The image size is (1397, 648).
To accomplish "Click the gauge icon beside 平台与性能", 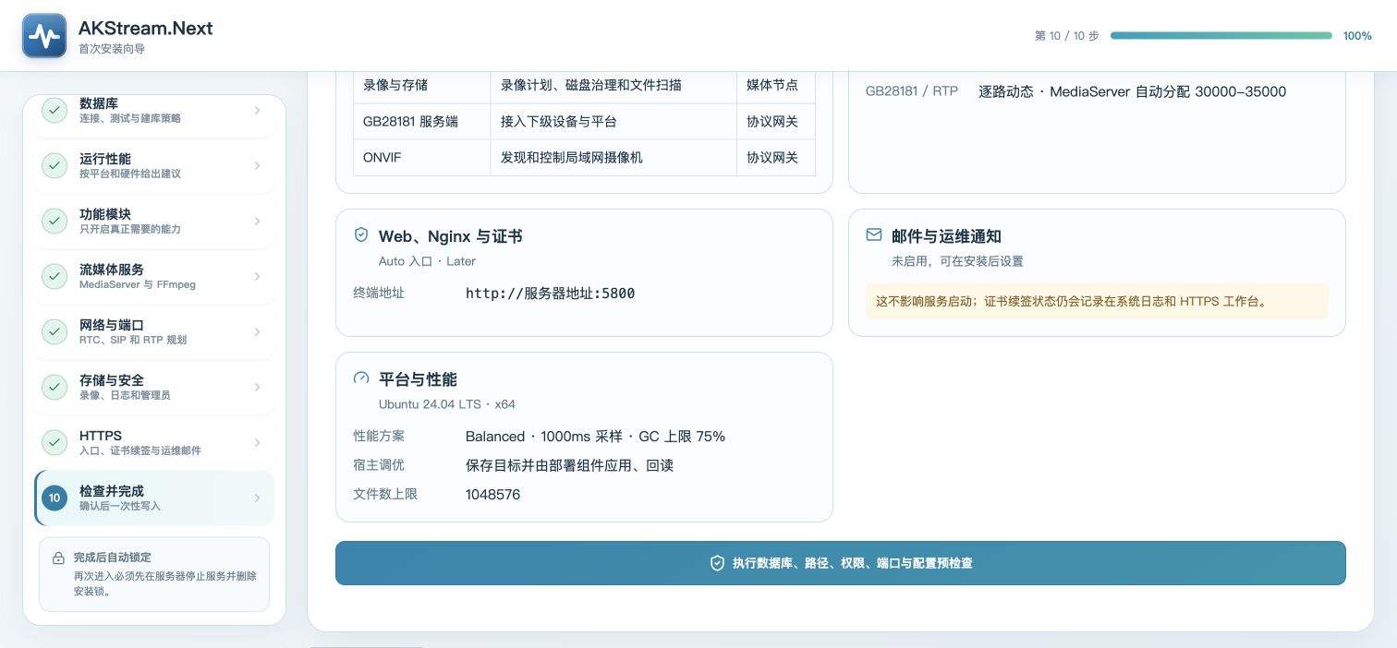I will pos(361,378).
